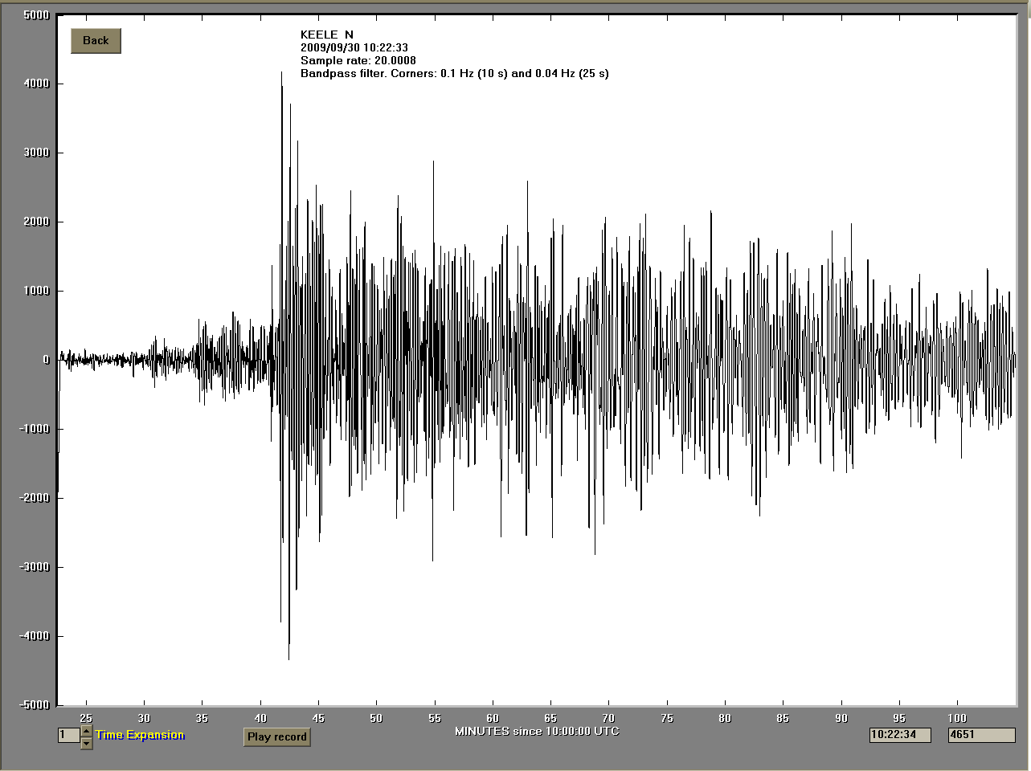Image resolution: width=1031 pixels, height=771 pixels.
Task: Click the 2009/09/30 10:22:33 timestamp text
Action: tap(354, 47)
